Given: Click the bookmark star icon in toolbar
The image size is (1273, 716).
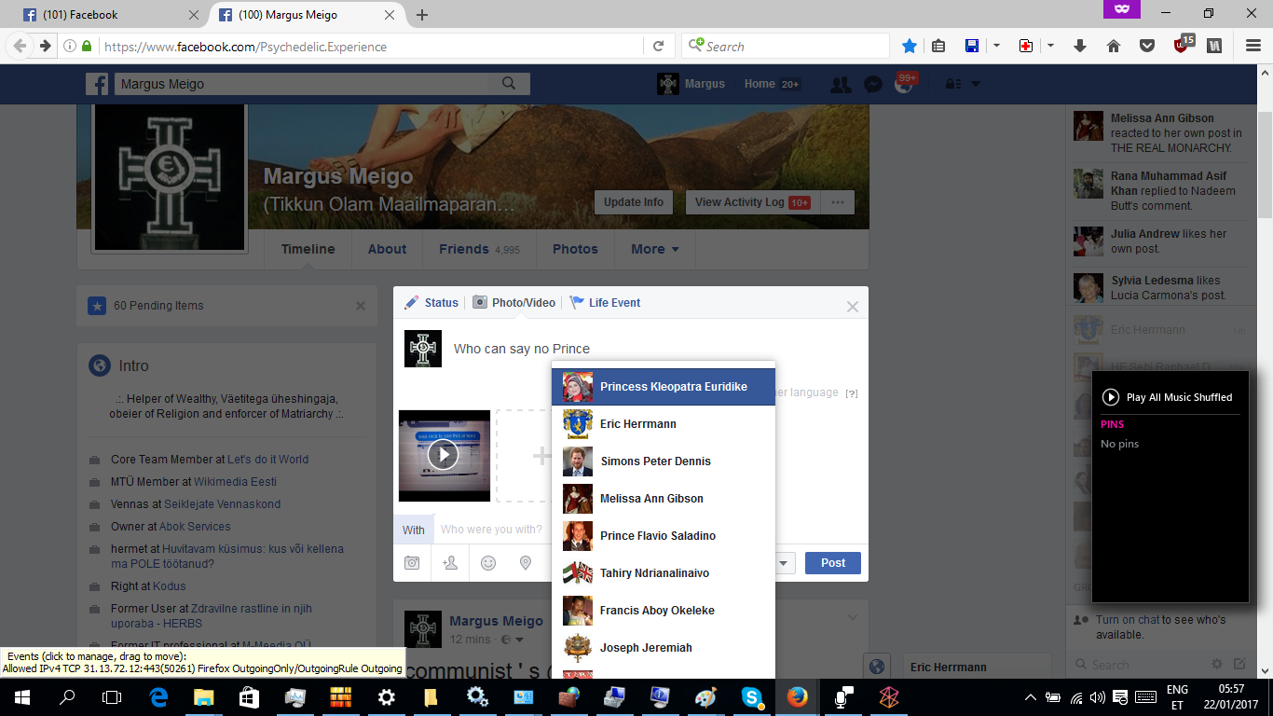Looking at the screenshot, I should click(910, 46).
